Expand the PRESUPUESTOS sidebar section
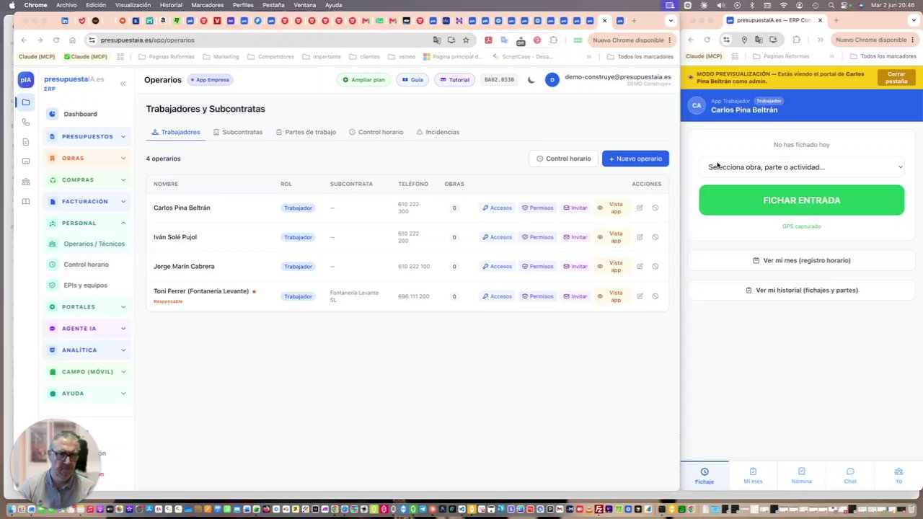Screen dimensions: 923x519 [x=87, y=136]
